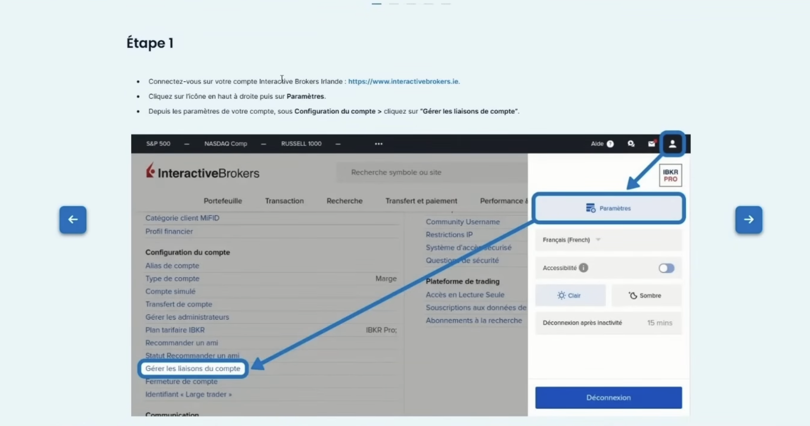Click Gérer les administrateurs
This screenshot has width=810, height=426.
pos(187,317)
